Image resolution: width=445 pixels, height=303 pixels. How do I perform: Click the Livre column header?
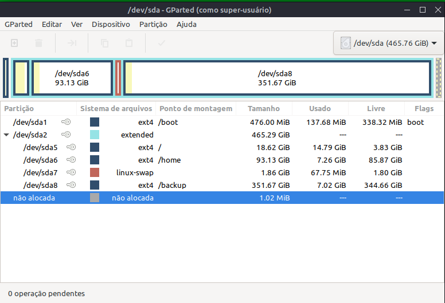pyautogui.click(x=376, y=109)
